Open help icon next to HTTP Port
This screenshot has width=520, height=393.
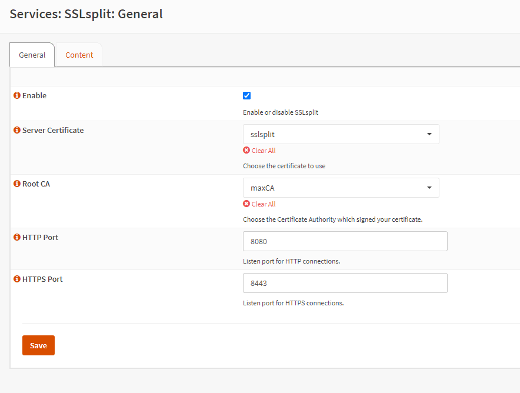17,237
